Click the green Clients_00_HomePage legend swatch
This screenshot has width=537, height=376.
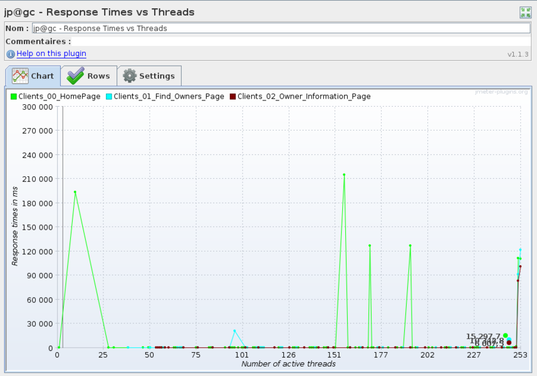point(14,97)
